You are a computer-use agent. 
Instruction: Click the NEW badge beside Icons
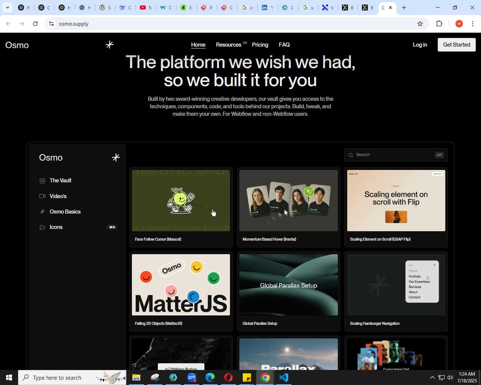[112, 227]
